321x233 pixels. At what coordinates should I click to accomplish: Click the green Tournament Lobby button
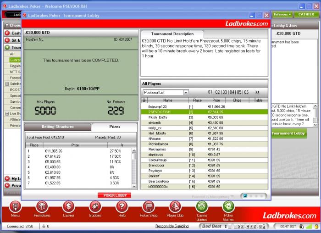coord(288,133)
